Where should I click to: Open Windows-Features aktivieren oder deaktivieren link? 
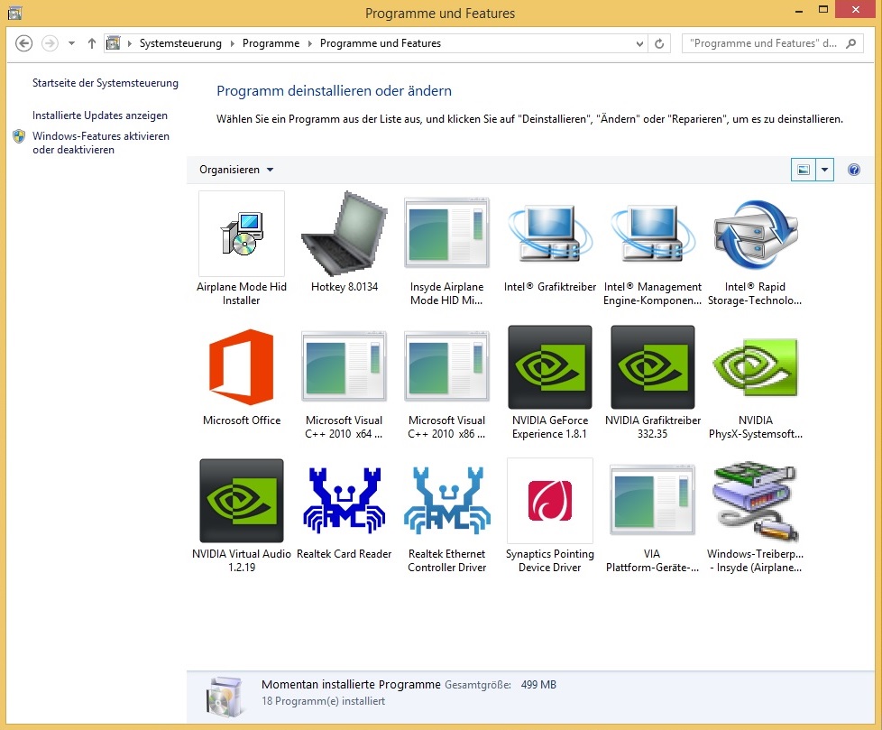[101, 143]
